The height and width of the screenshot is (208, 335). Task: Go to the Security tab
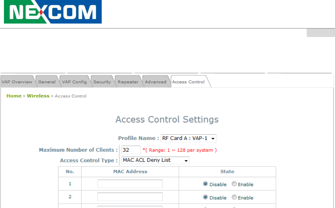click(102, 82)
